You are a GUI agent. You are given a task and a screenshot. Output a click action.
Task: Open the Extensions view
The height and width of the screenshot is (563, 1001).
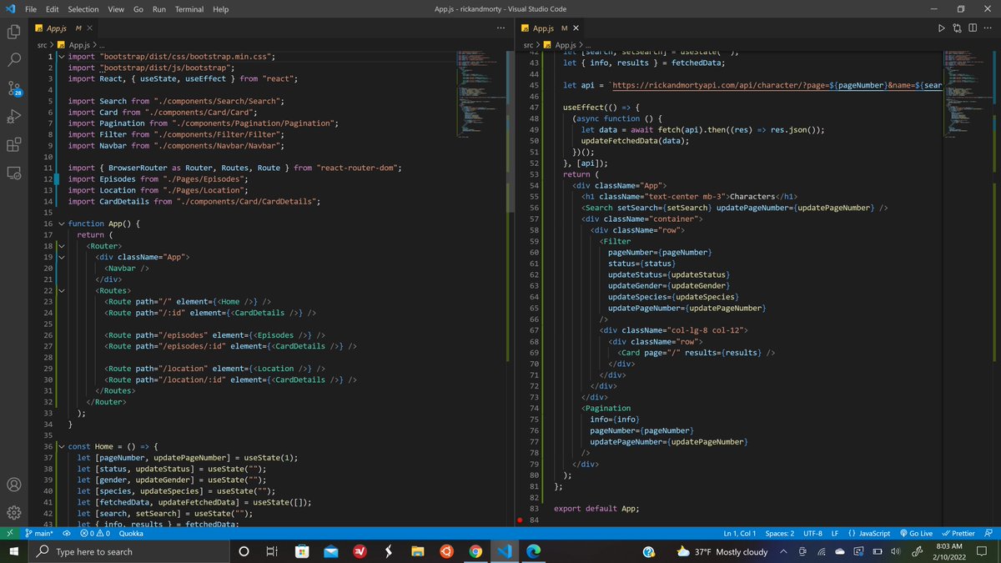coord(14,144)
